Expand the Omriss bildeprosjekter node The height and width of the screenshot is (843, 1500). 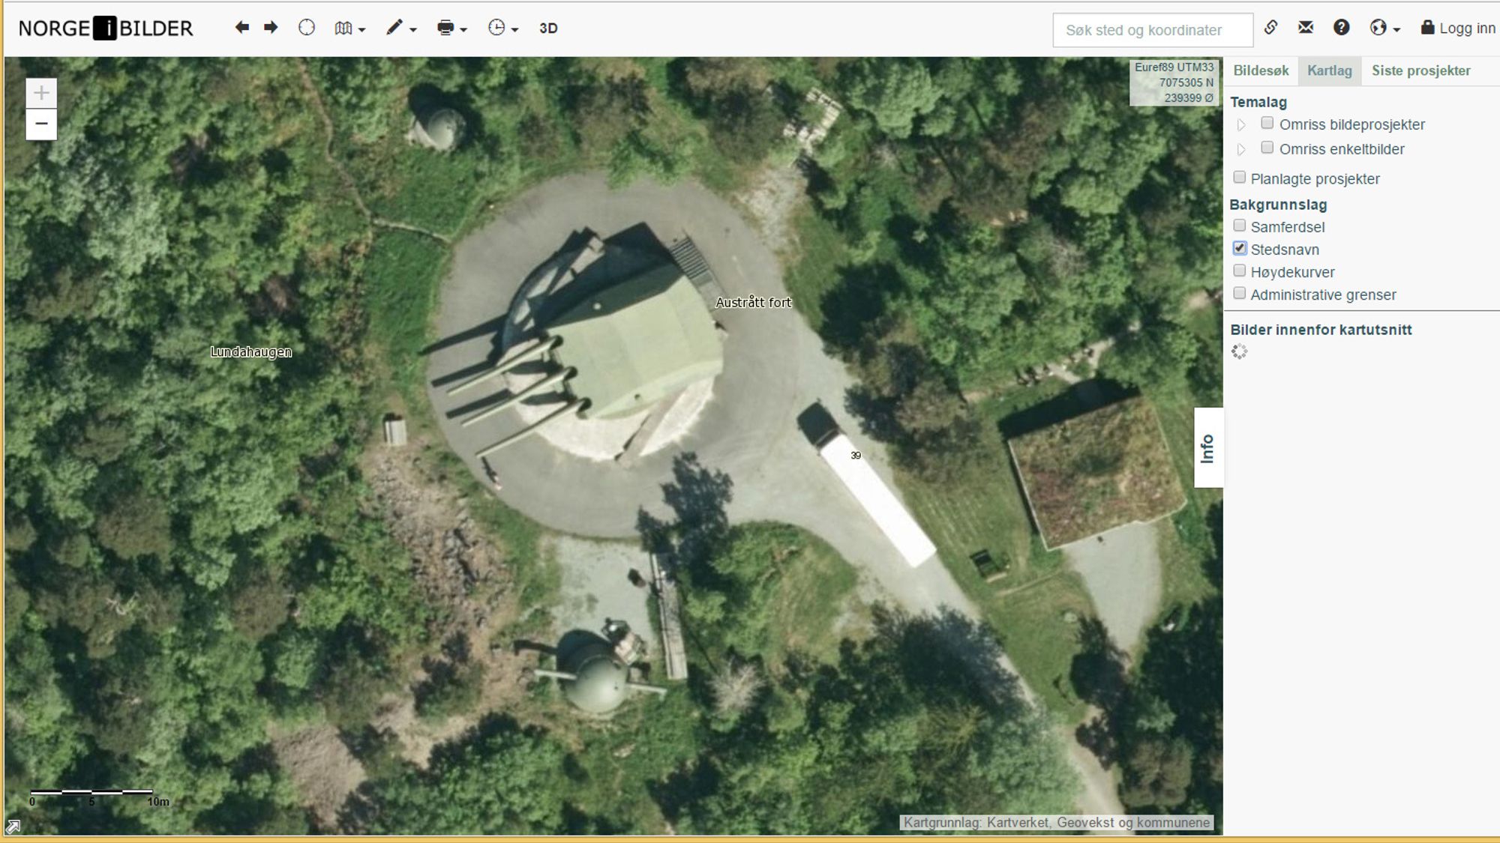pyautogui.click(x=1241, y=125)
